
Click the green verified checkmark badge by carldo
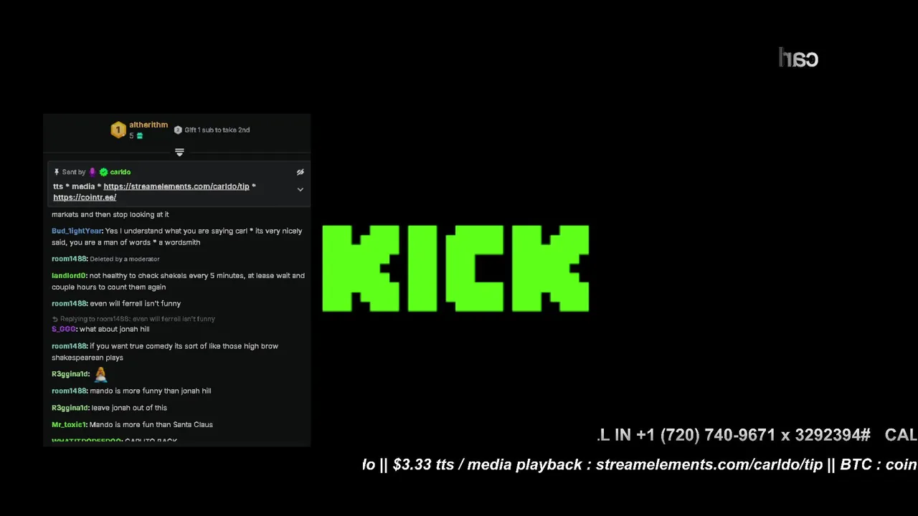pos(103,172)
